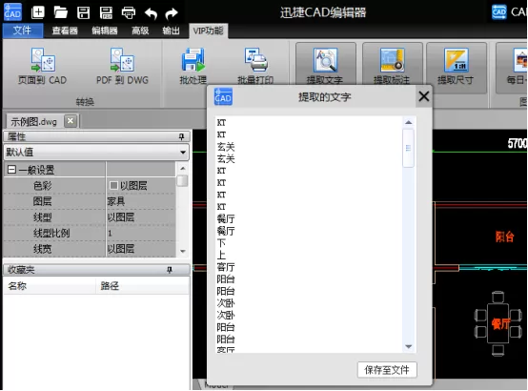This screenshot has width=528, height=391.
Task: Select the 页面到 CAD conversion tool
Action: coord(43,66)
